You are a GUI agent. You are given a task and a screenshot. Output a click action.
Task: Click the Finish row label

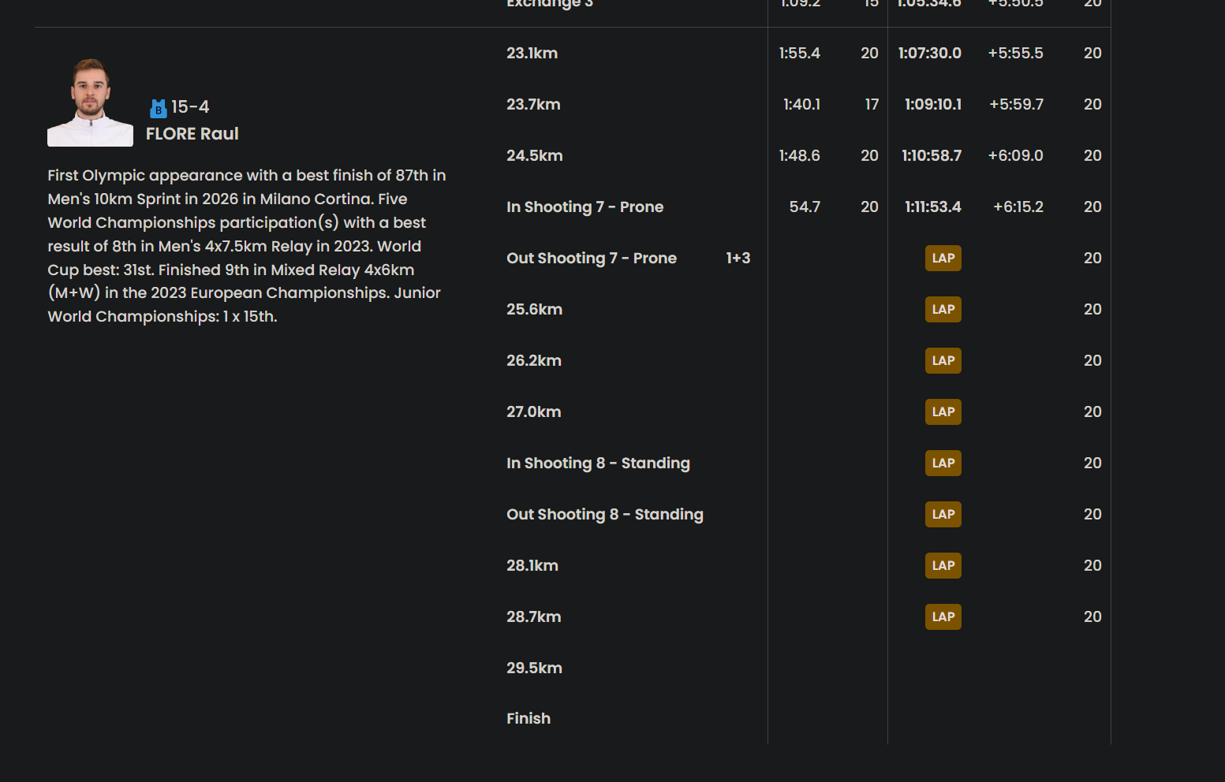pyautogui.click(x=528, y=719)
